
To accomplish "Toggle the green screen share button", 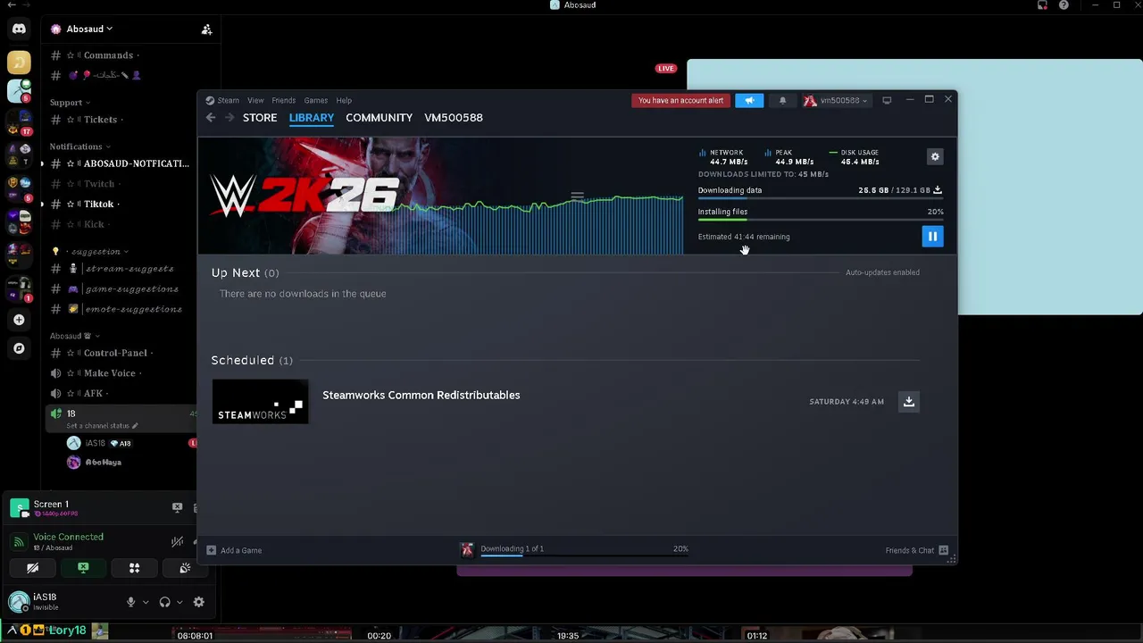I will pyautogui.click(x=83, y=568).
